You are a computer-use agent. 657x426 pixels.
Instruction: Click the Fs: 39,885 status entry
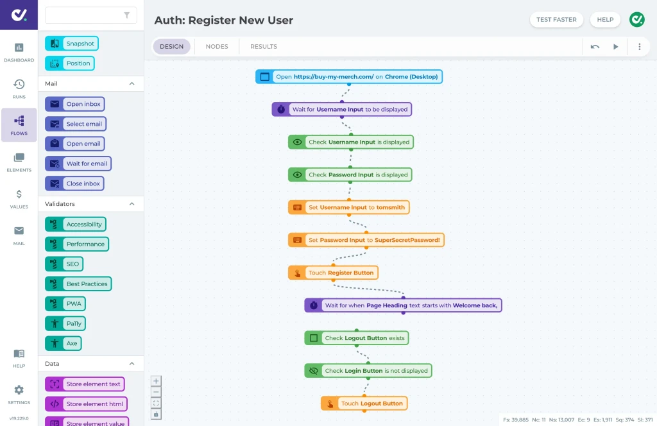(x=516, y=420)
